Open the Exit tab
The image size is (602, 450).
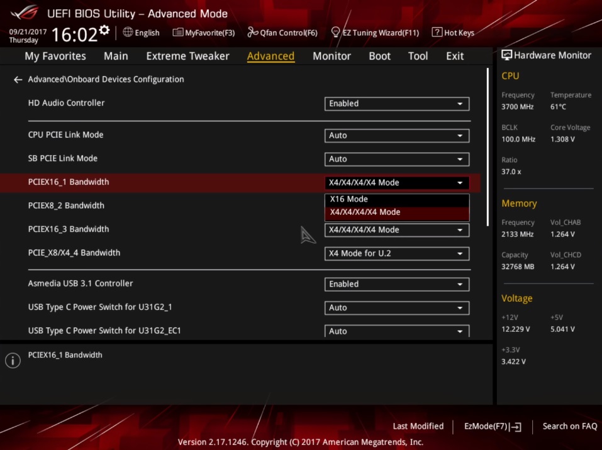click(x=455, y=56)
